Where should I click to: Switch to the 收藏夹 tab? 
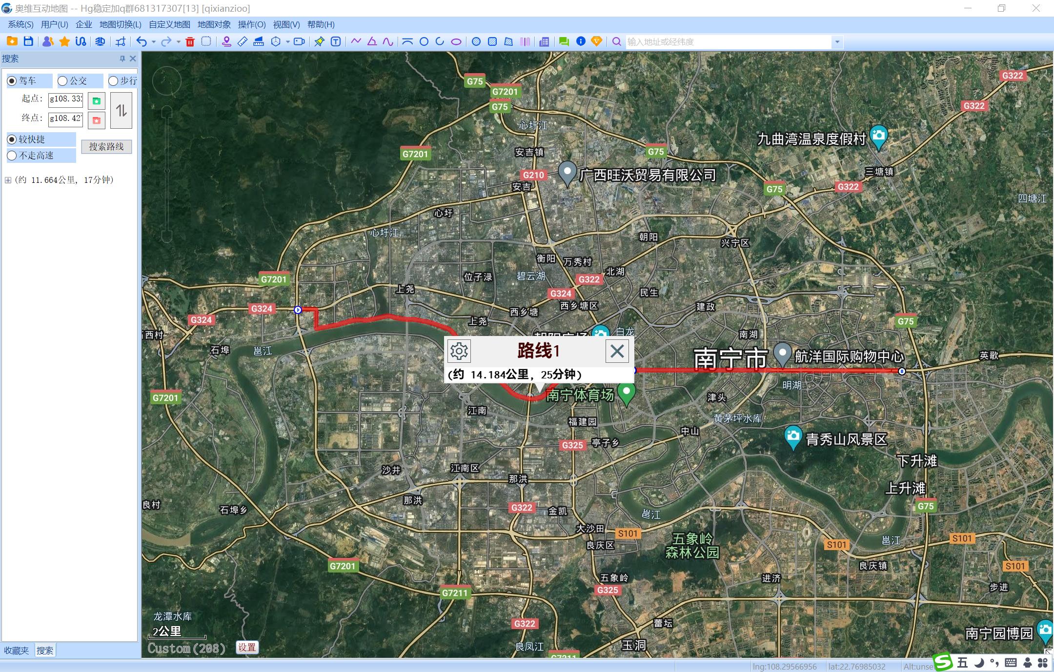point(17,651)
